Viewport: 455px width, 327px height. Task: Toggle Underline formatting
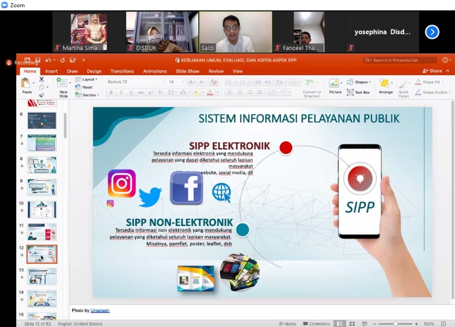point(131,92)
